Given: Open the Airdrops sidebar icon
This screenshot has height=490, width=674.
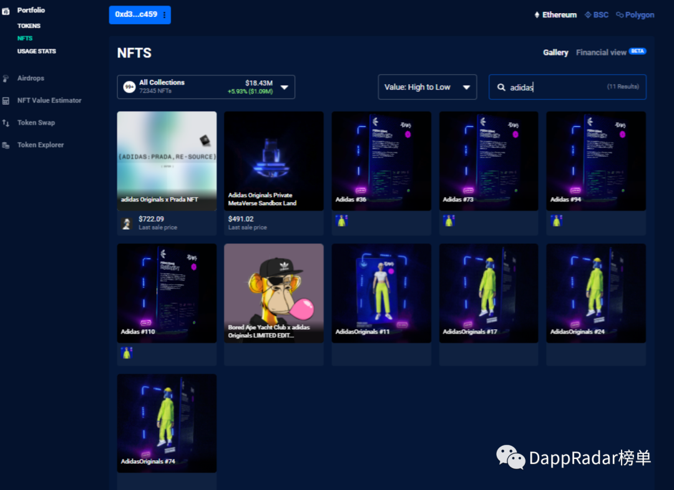Looking at the screenshot, I should coord(6,79).
